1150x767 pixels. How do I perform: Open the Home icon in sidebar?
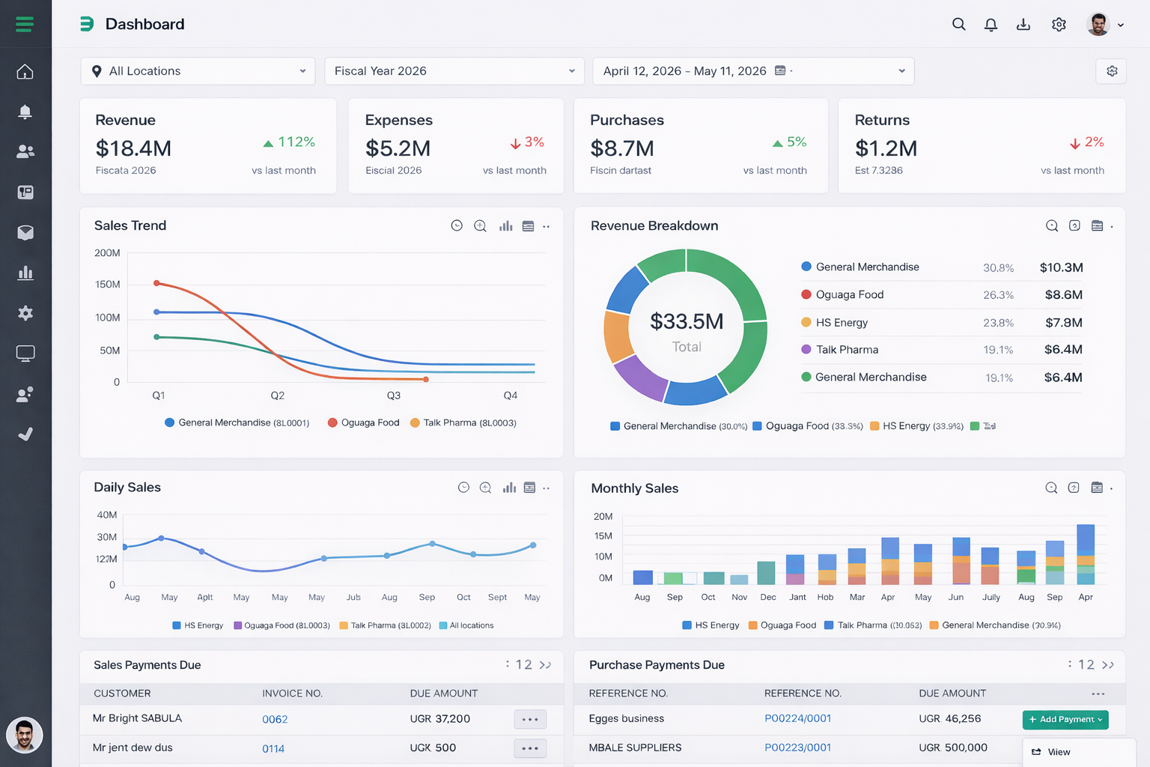point(25,71)
